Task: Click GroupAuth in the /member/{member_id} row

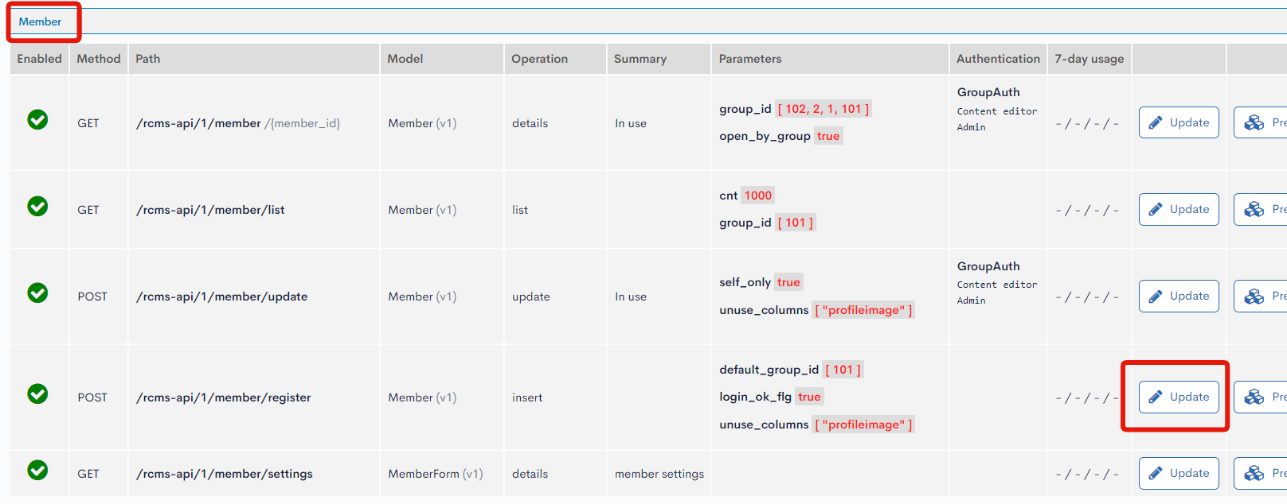Action: (x=988, y=92)
